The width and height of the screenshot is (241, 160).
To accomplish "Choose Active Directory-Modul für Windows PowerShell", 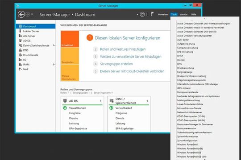I will [200, 28].
